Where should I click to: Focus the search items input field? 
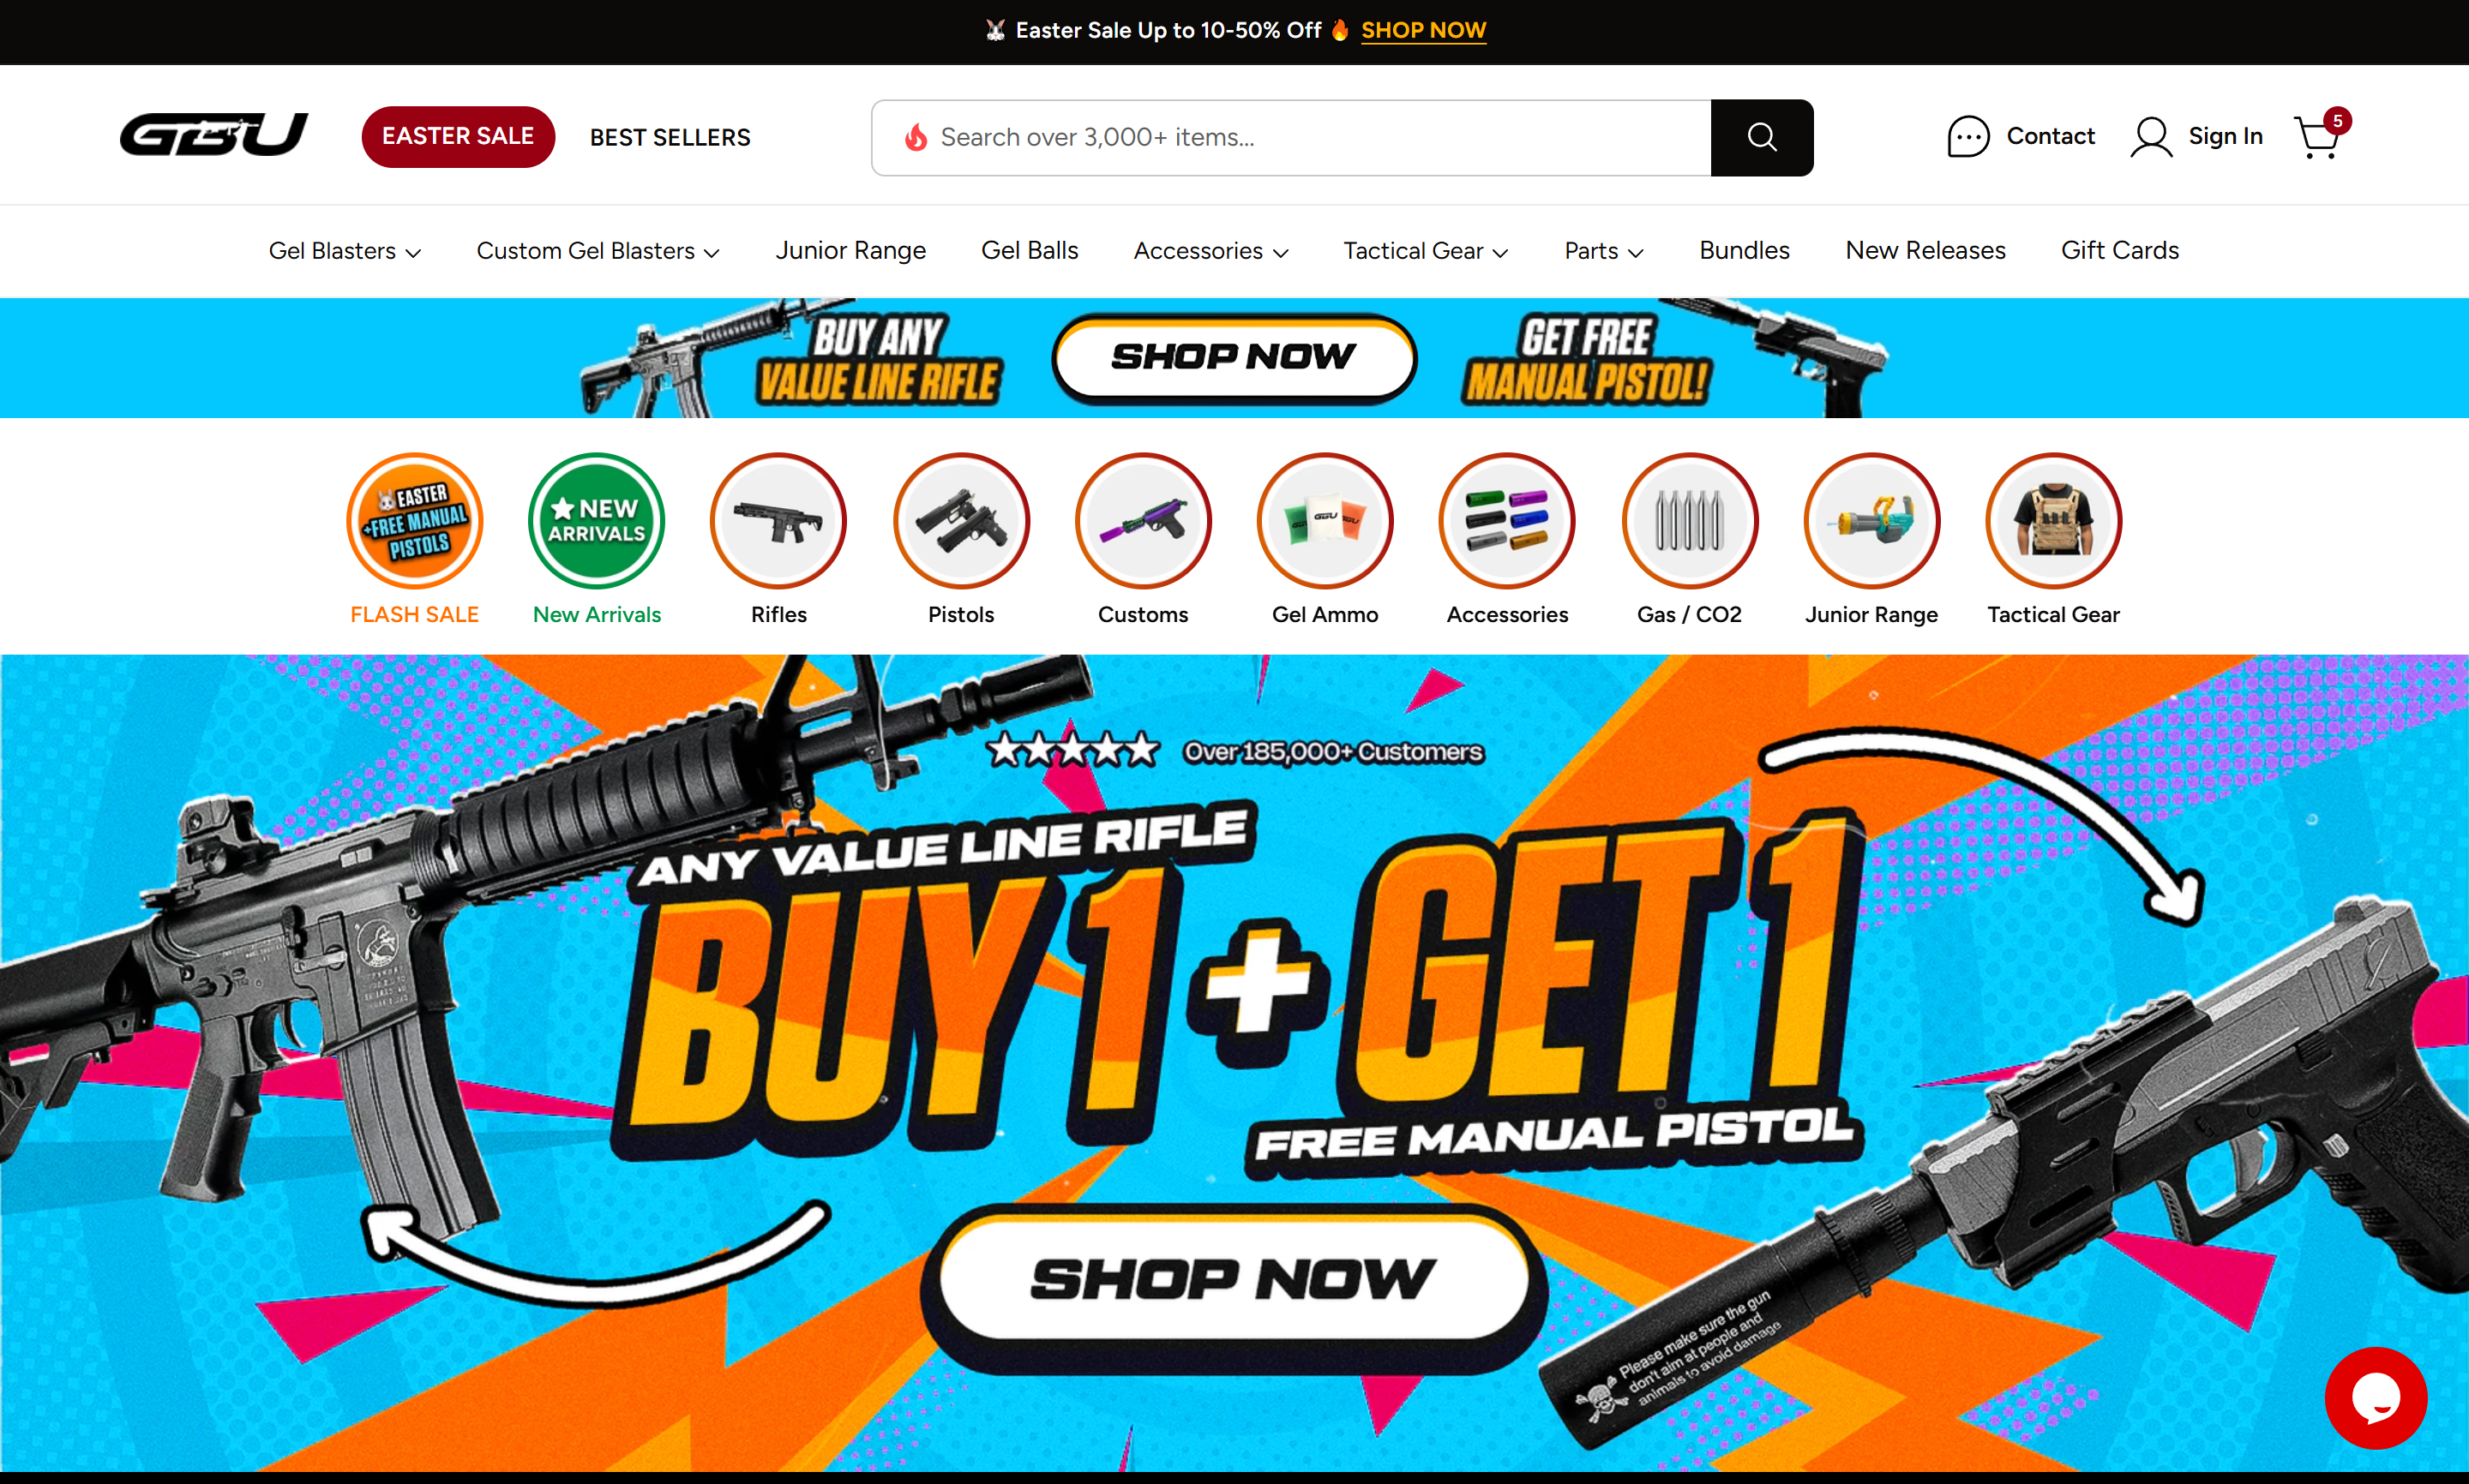pyautogui.click(x=1290, y=137)
